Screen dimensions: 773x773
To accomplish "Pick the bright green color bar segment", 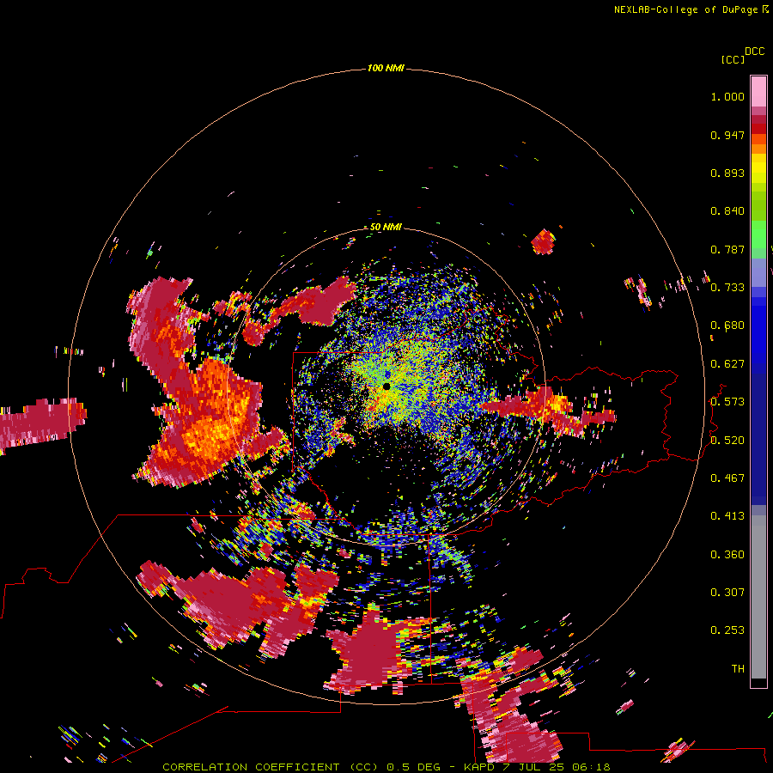I will click(758, 234).
